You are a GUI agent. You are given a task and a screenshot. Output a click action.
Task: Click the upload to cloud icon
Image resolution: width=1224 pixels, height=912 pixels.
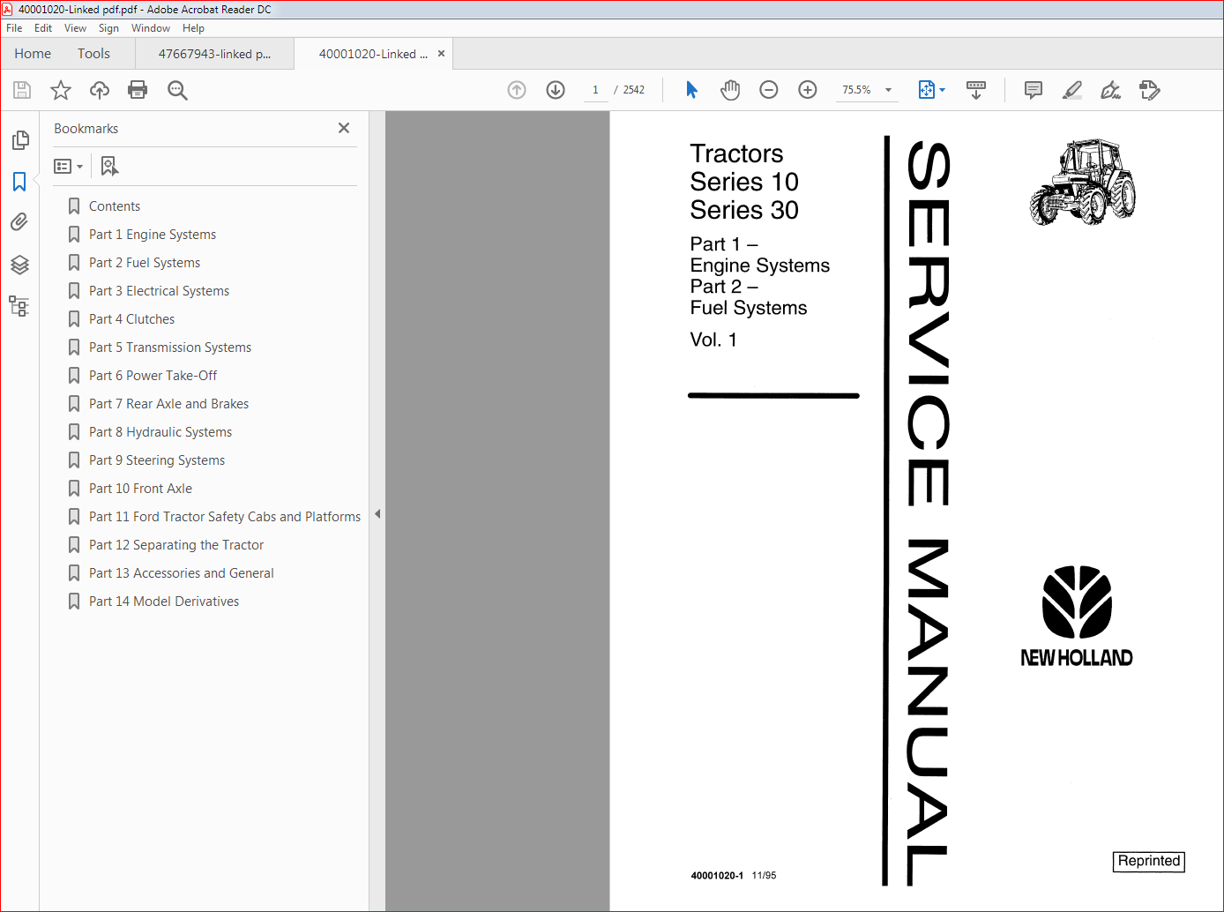point(100,90)
